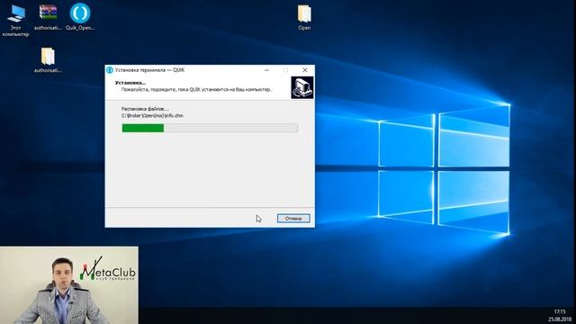Click the MetaClub webcam overlay thumbnail
The height and width of the screenshot is (324, 576).
pos(69,285)
